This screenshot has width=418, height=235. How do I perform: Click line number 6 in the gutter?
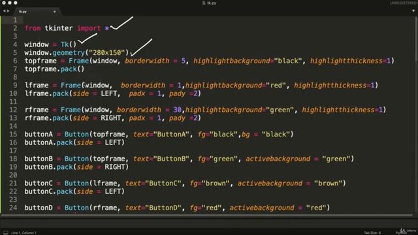(15, 61)
